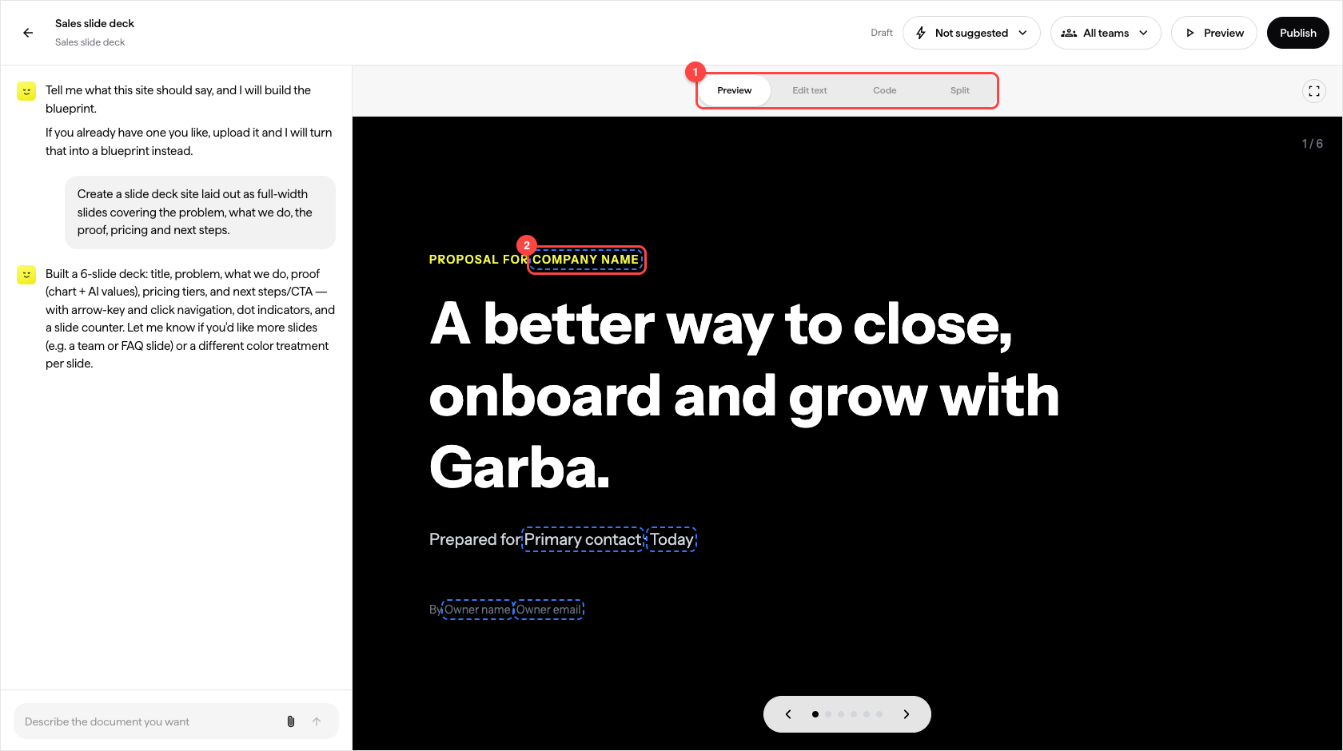Publish the sales slide deck

click(x=1297, y=33)
